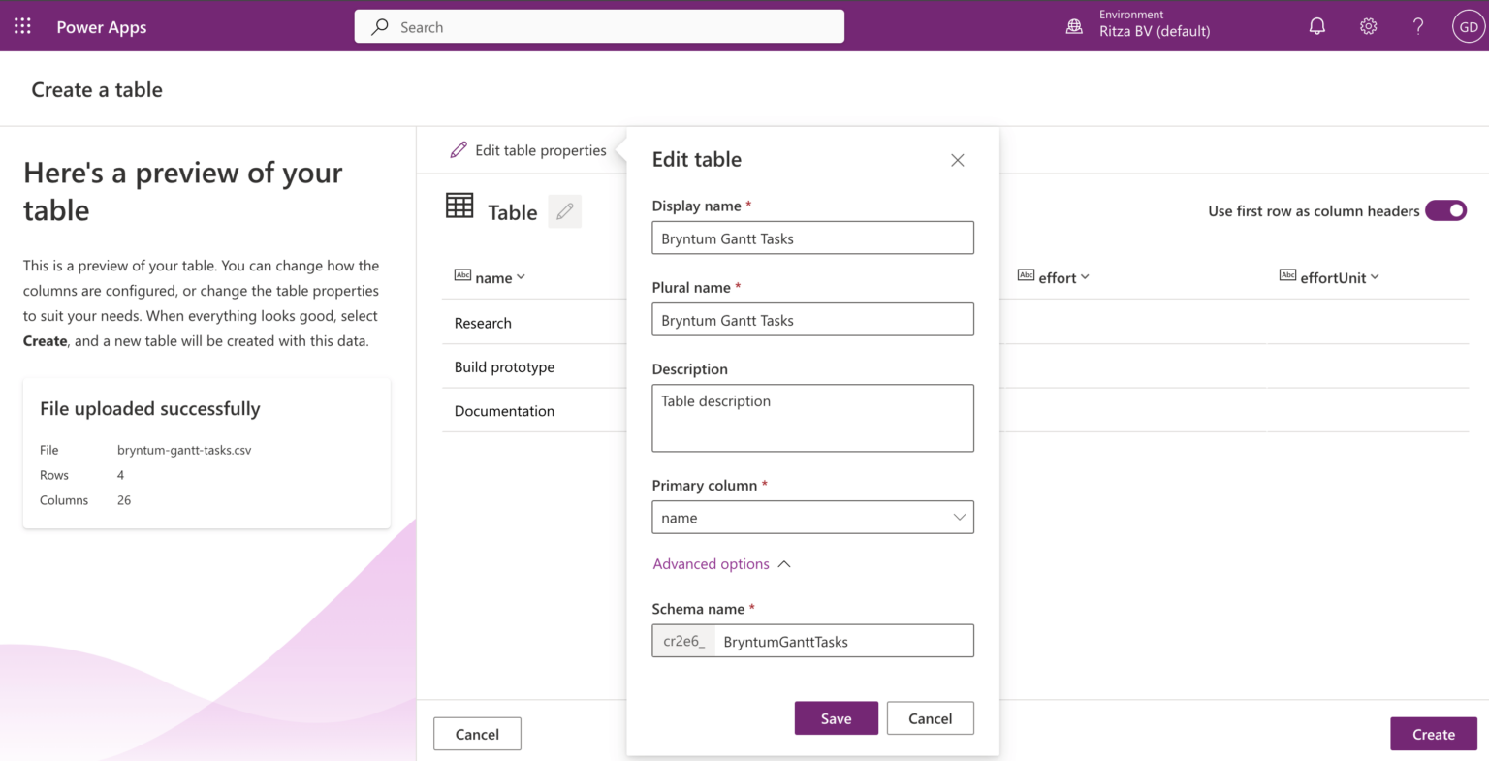Open the GD profile avatar

[x=1469, y=26]
